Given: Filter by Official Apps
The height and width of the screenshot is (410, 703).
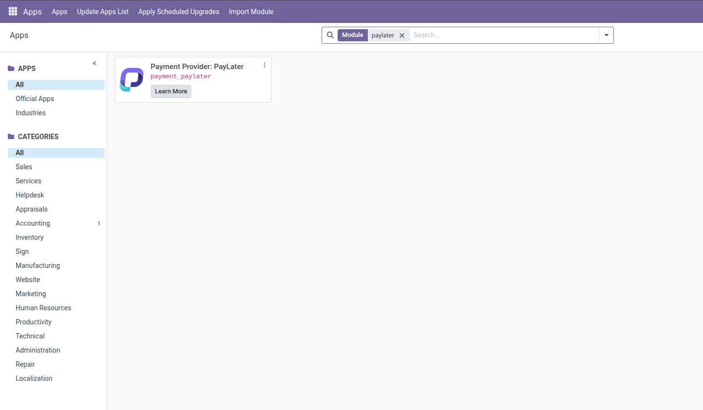Looking at the screenshot, I should coord(56,99).
